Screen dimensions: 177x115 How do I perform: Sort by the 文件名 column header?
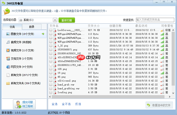tap(54, 26)
